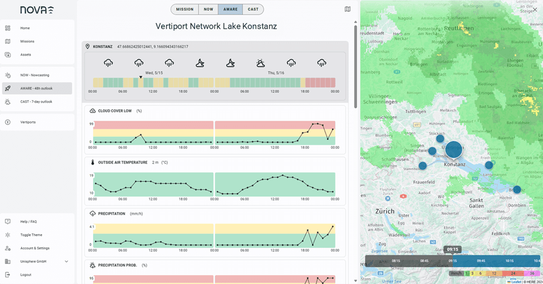This screenshot has height=284, width=543.
Task: Open the Home sidebar icon
Action: pyautogui.click(x=8, y=28)
